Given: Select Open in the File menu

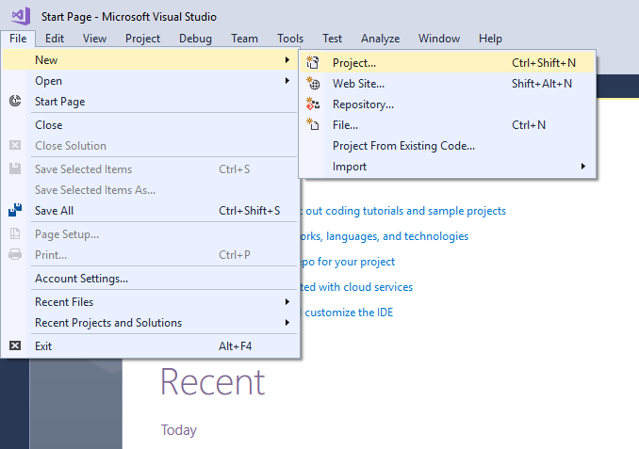Looking at the screenshot, I should pos(150,81).
